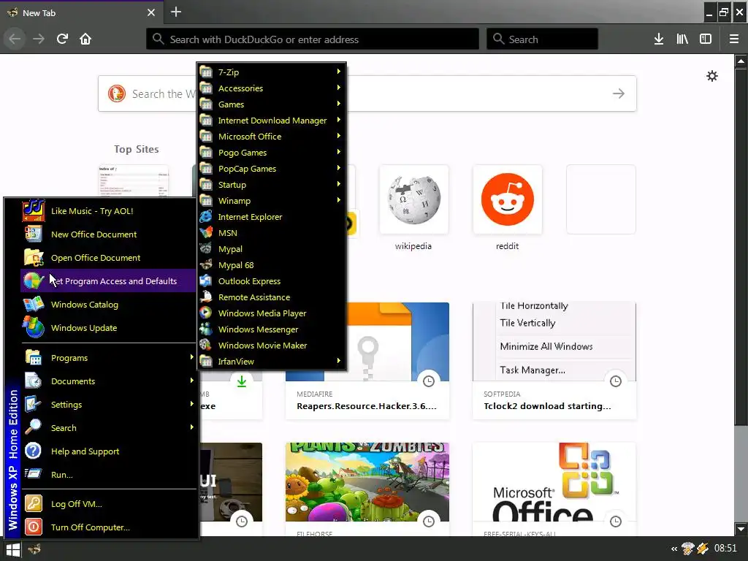Click Turn Off Computer power icon
The height and width of the screenshot is (561, 748).
click(34, 527)
